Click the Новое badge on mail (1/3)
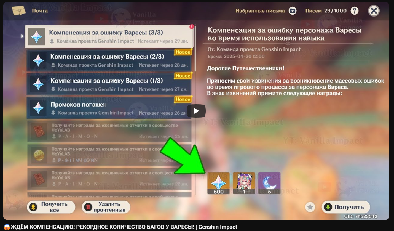The image size is (394, 231). coord(183,76)
